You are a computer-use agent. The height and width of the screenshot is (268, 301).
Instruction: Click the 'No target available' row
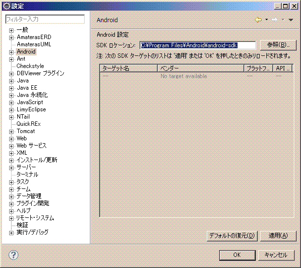(197, 76)
